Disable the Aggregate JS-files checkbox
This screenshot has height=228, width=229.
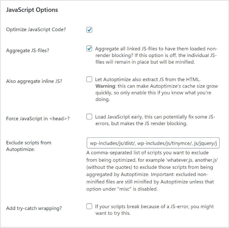tap(89, 49)
